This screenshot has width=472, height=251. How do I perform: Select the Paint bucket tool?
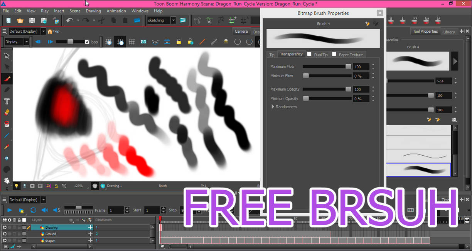[x=7, y=124]
